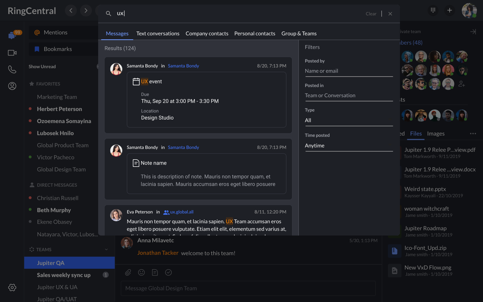Open the phone calls icon in sidebar

tap(12, 69)
